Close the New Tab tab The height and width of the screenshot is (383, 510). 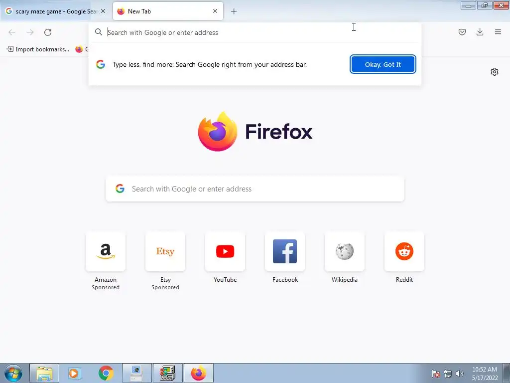pyautogui.click(x=215, y=11)
